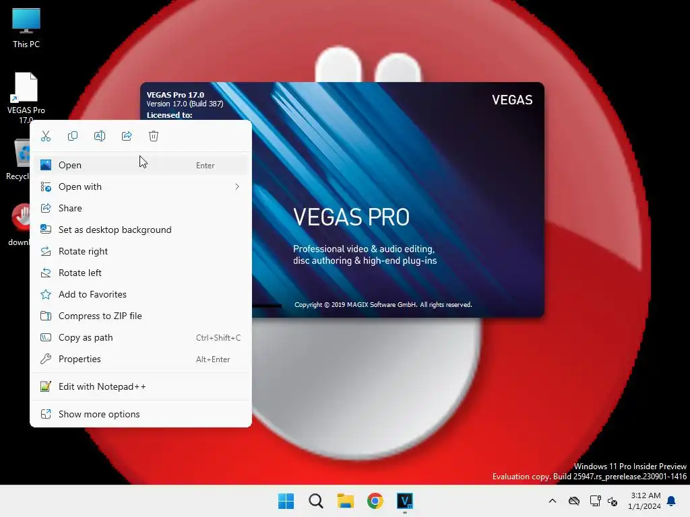Open the clock showing 3:12 AM
Viewport: 690px width, 517px height.
[x=645, y=501]
